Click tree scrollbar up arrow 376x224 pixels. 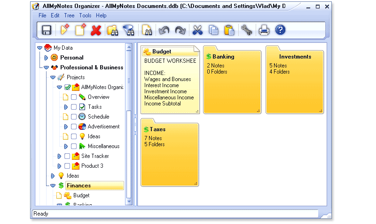[x=129, y=48]
